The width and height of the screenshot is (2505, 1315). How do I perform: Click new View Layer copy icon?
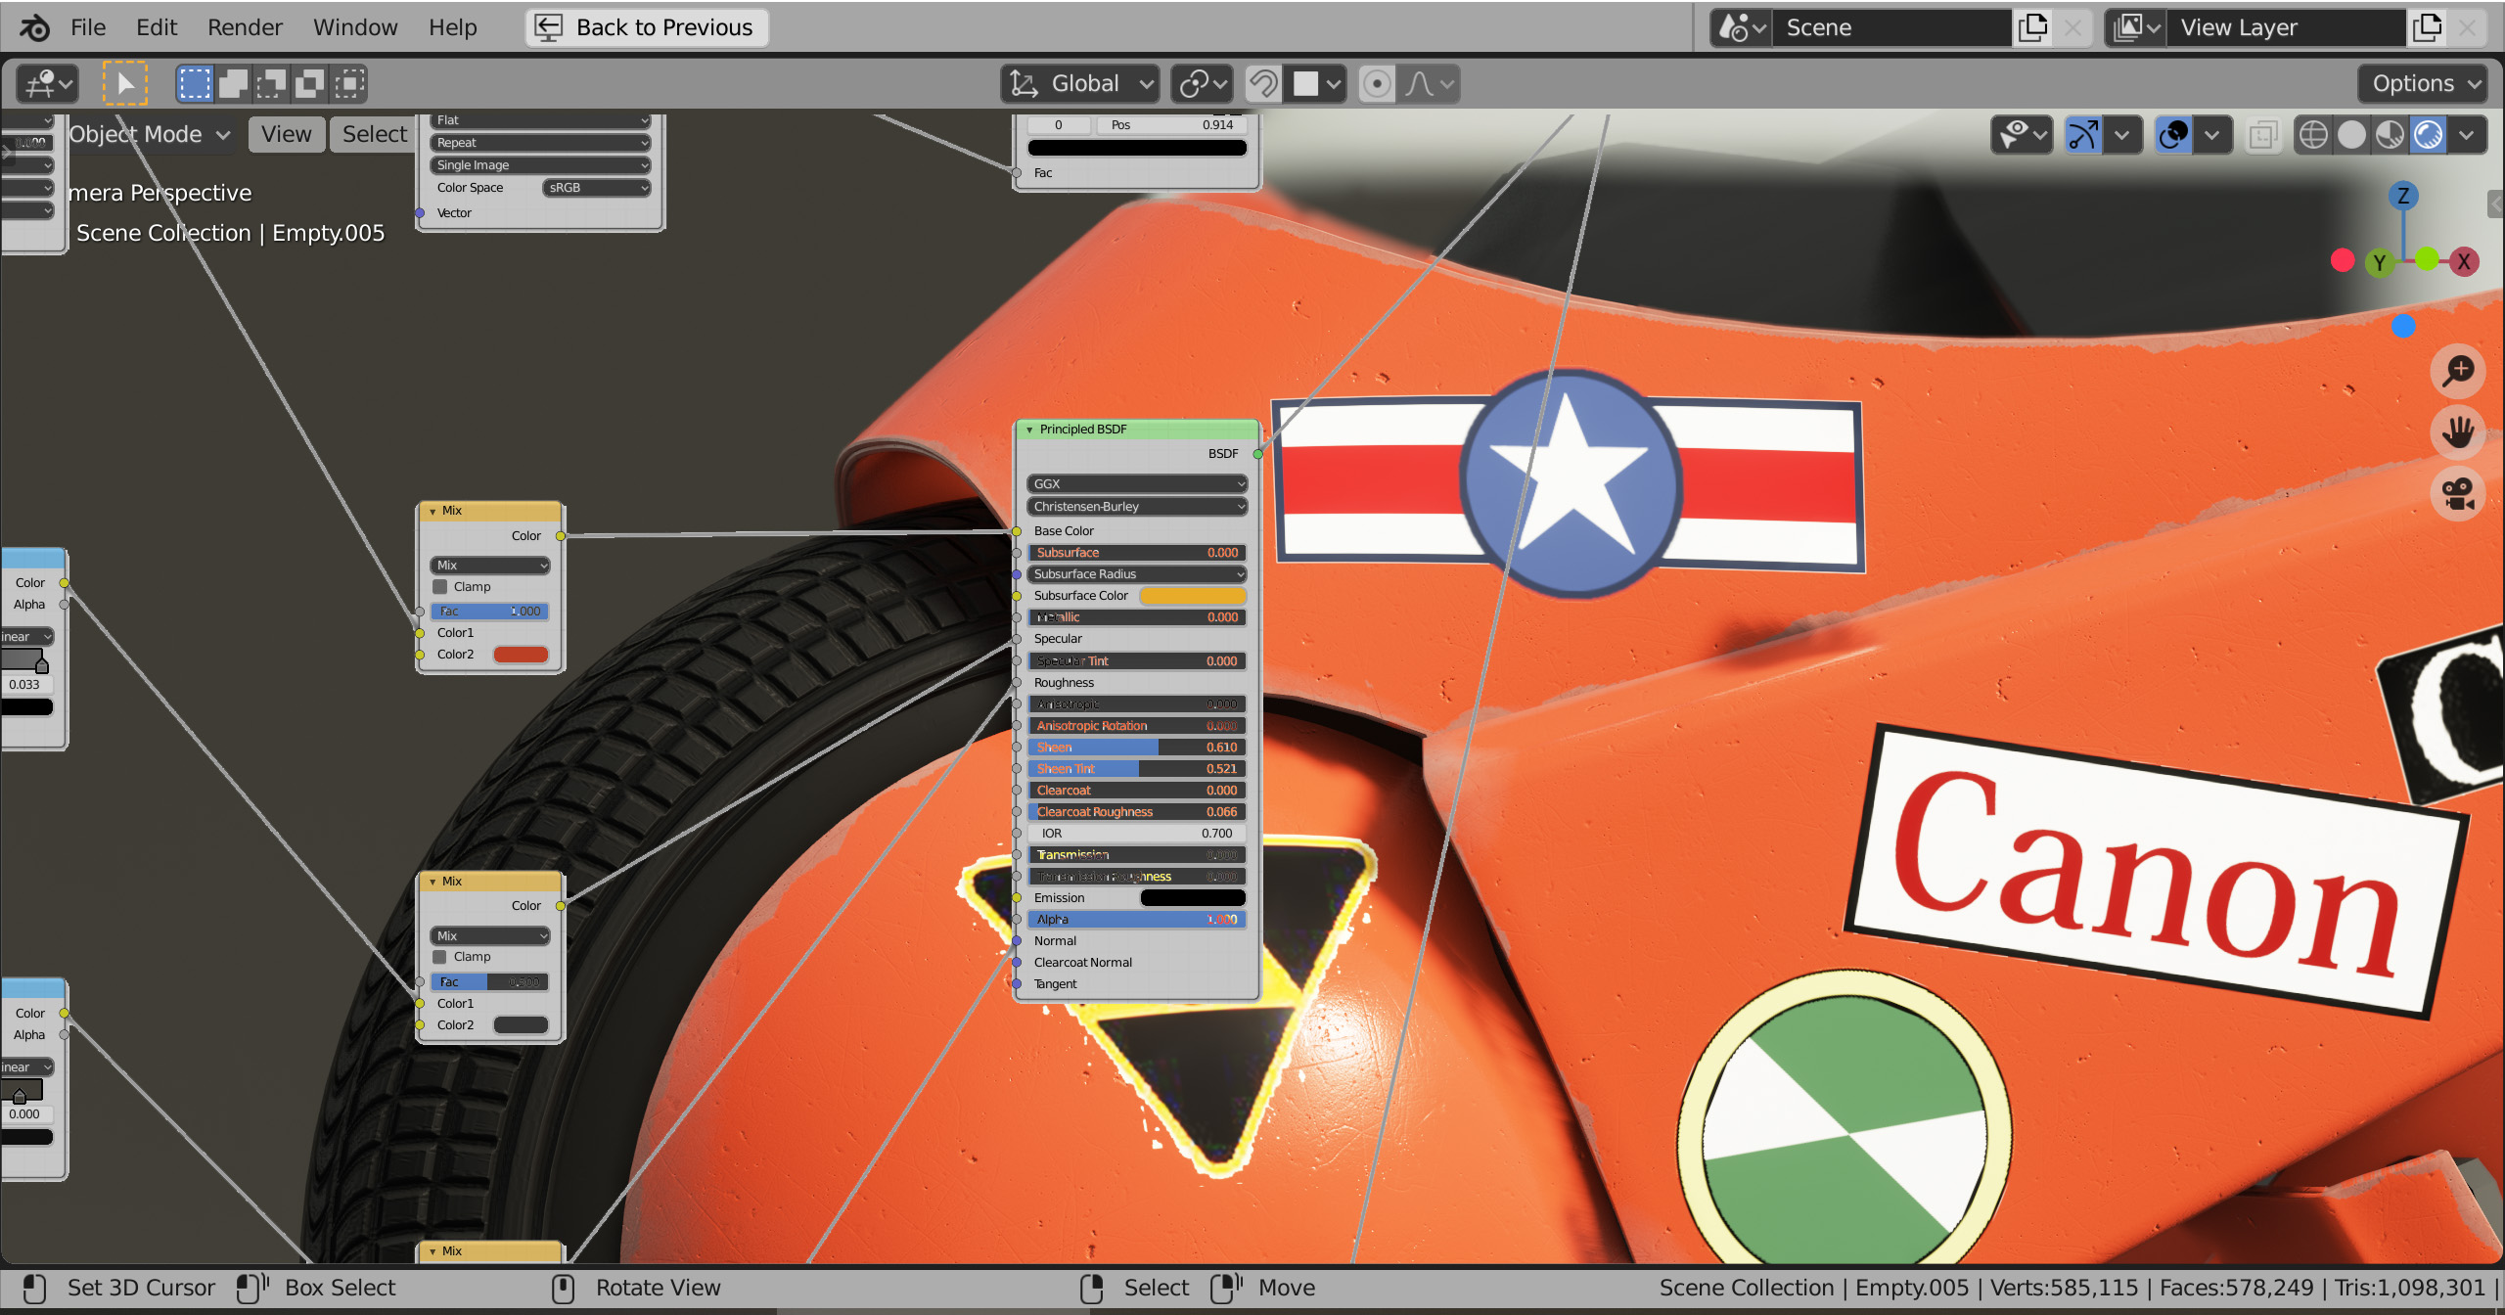pyautogui.click(x=2428, y=27)
